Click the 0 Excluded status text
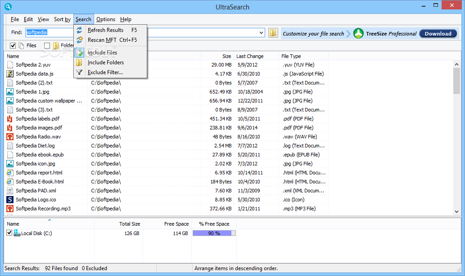 click(94, 268)
